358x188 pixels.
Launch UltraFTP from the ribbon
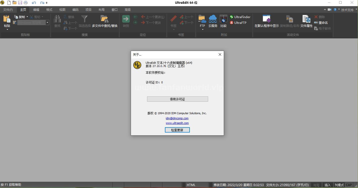coord(238,23)
